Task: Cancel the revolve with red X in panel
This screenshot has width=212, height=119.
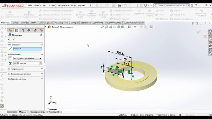Action: [13, 39]
